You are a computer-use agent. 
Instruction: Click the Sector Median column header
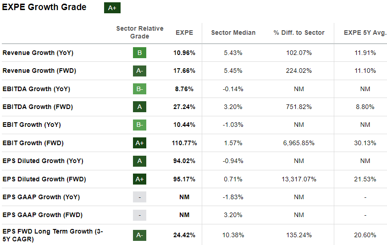[x=233, y=33]
